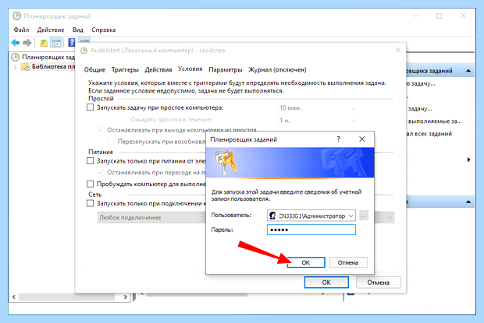Open the 10 мин. idle dropdown
Viewport: 484px width, 323px height.
[x=318, y=108]
